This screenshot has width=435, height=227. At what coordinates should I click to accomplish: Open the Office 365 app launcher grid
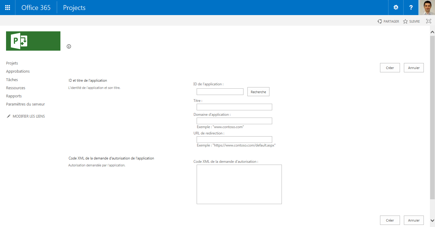tap(8, 8)
